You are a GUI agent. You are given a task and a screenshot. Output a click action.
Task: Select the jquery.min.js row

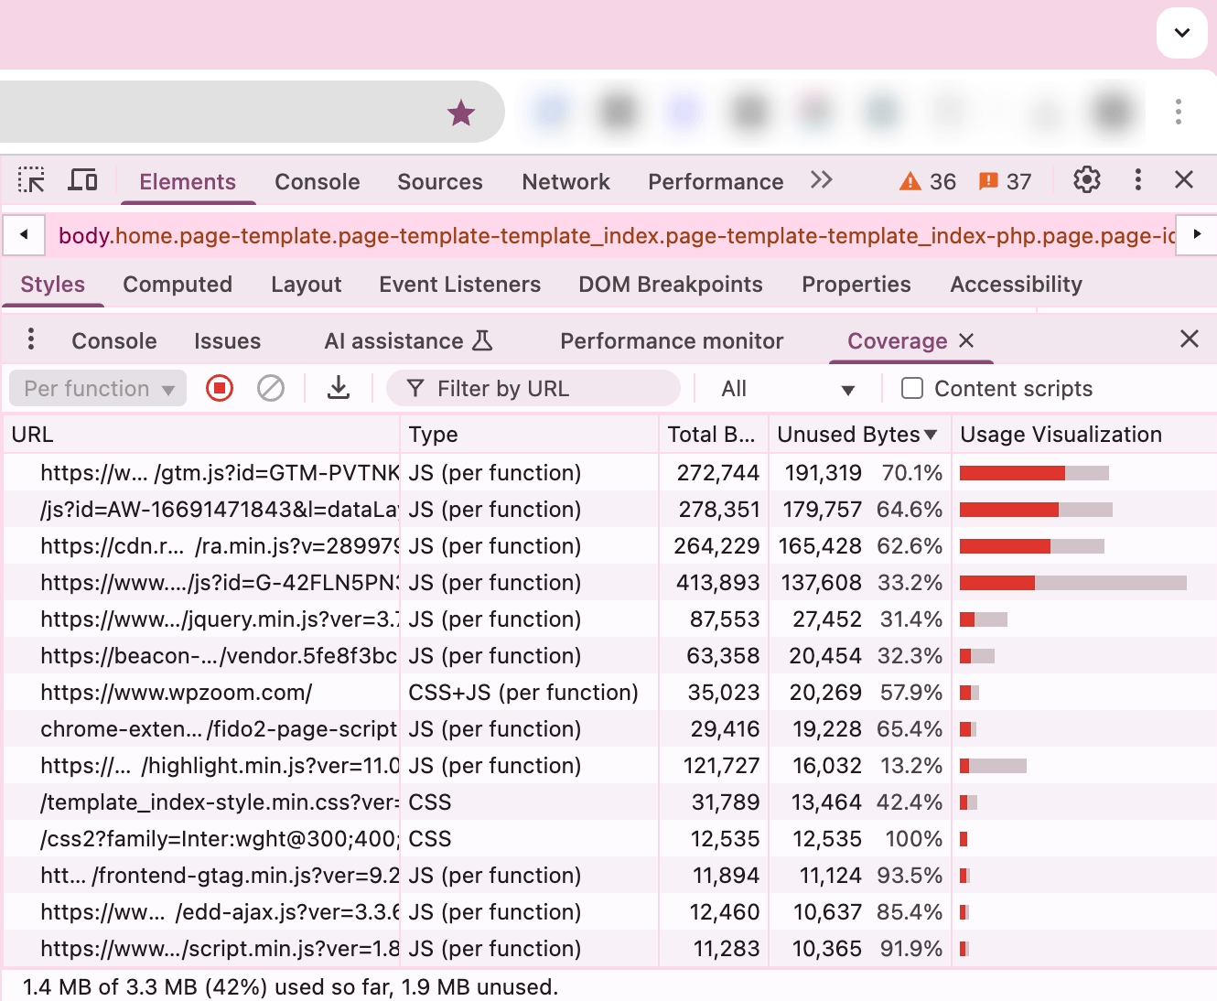click(610, 619)
